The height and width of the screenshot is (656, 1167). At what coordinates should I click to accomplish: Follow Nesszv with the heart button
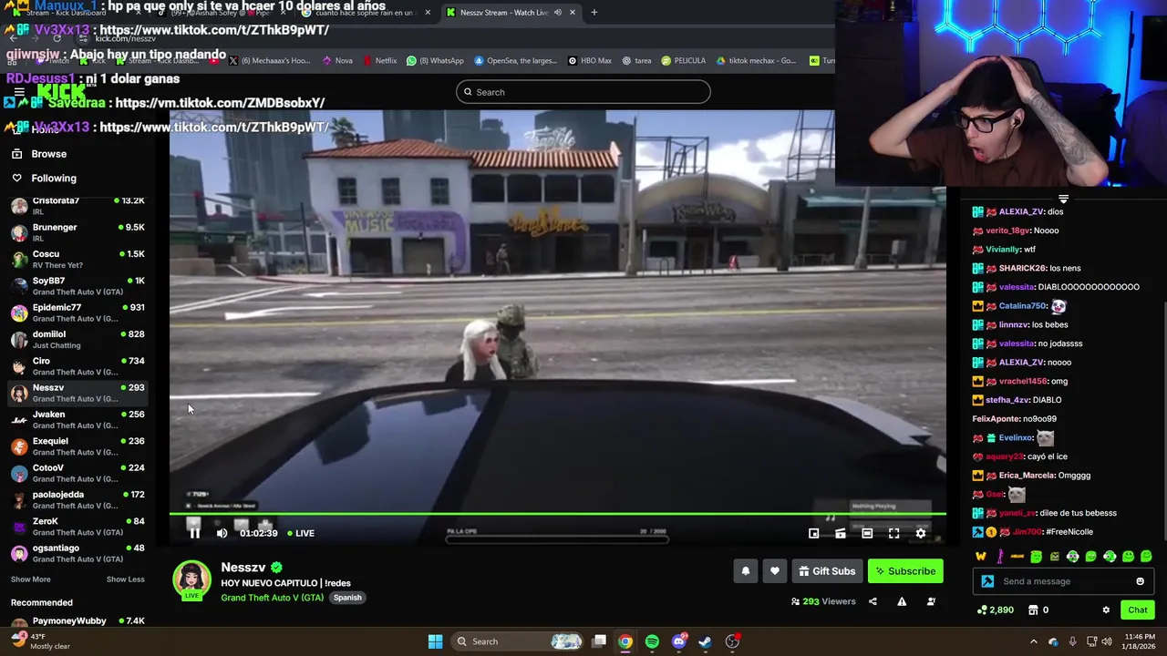click(x=774, y=571)
